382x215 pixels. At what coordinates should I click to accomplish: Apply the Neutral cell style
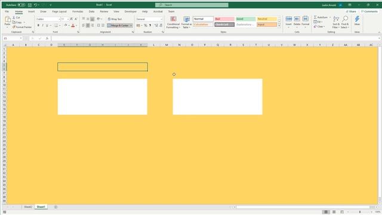[267, 19]
